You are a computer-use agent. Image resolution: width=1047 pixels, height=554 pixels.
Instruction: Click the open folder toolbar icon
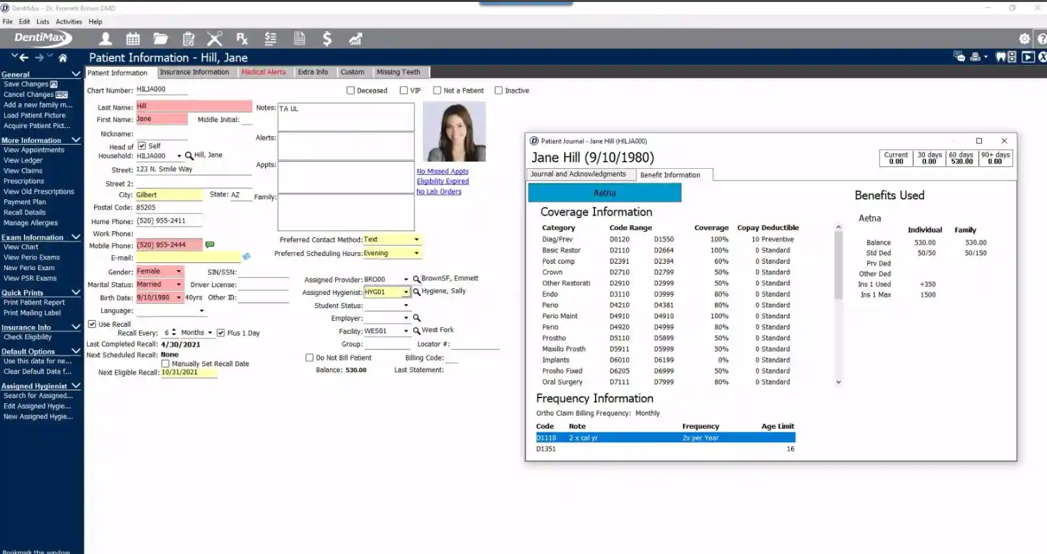[160, 39]
